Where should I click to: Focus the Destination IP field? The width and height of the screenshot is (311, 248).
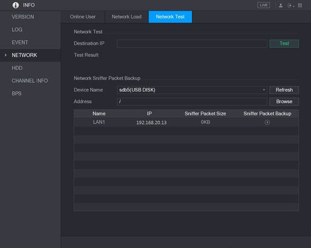(192, 44)
